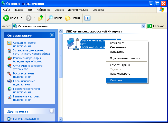
Task: Toggle the Папки folders icon
Action: [x=68, y=18]
